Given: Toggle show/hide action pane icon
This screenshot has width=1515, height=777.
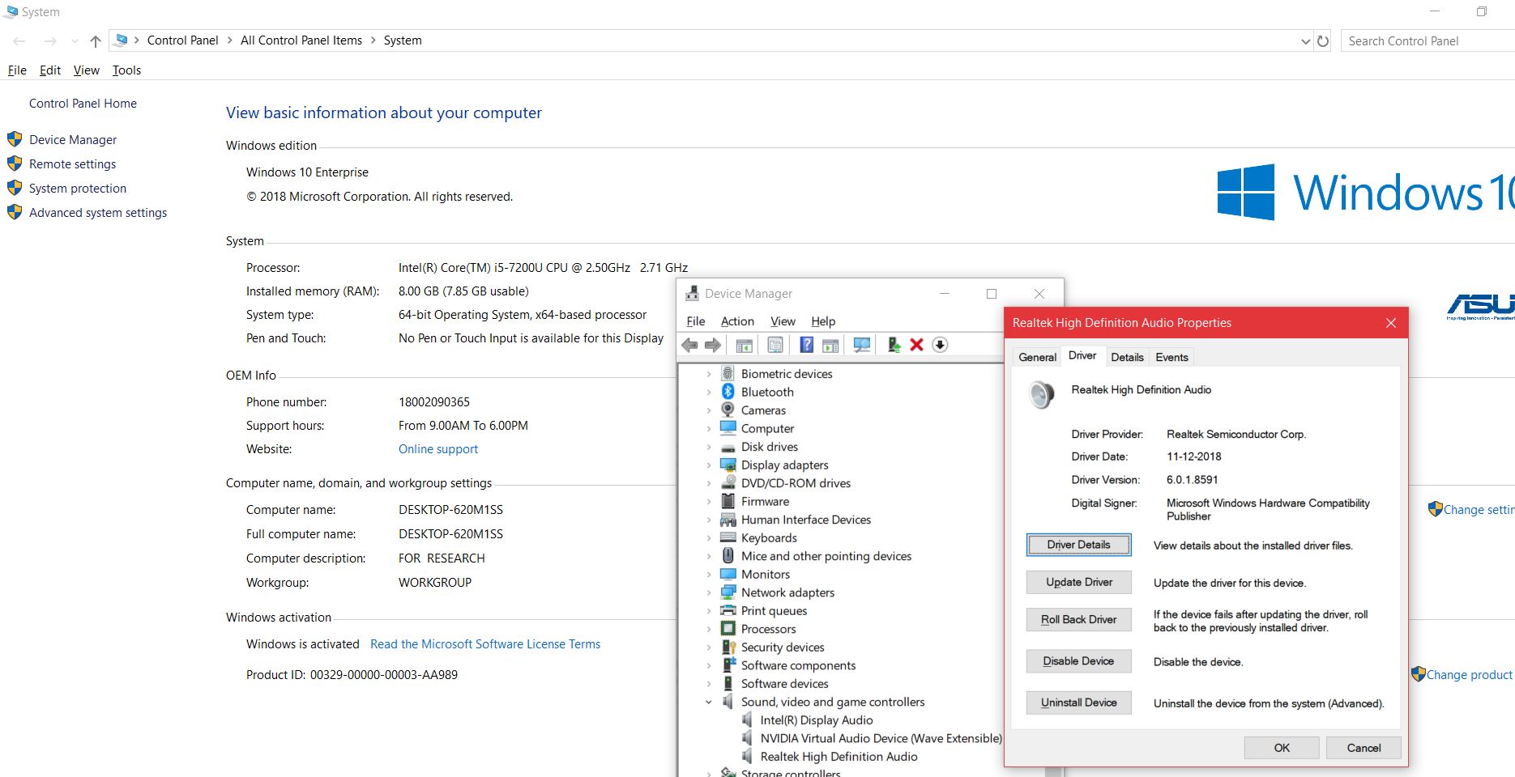Looking at the screenshot, I should tap(830, 345).
